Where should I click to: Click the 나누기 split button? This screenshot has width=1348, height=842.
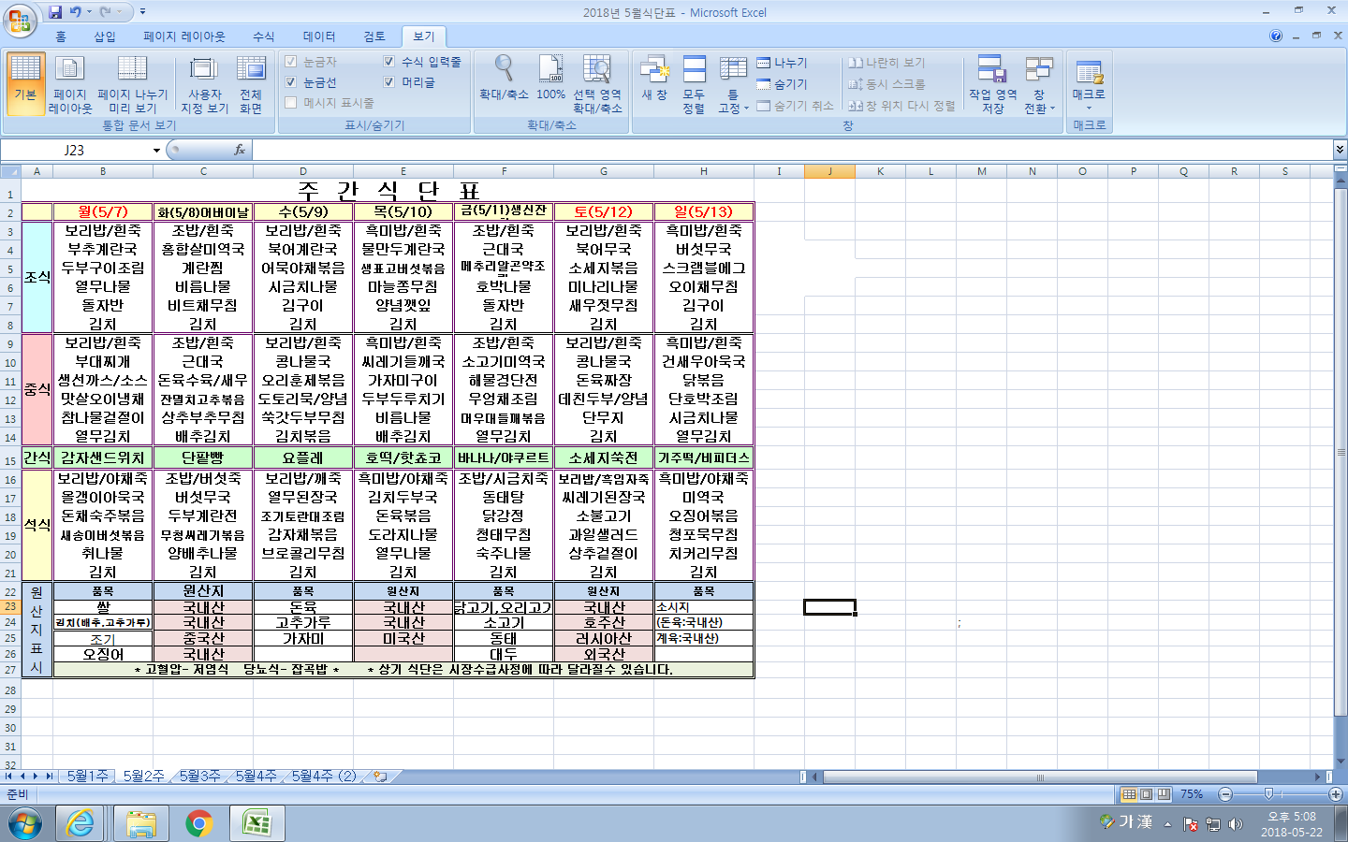pyautogui.click(x=783, y=63)
